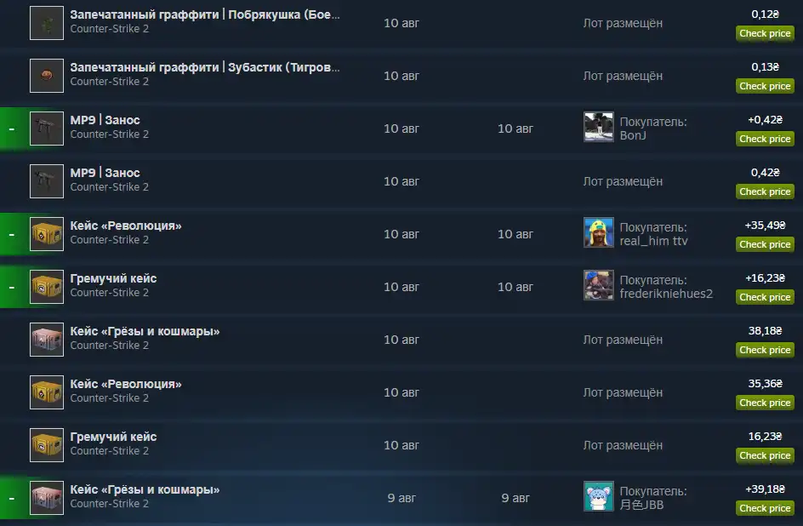Open the sealed graffiti Зубастик item icon
The width and height of the screenshot is (803, 526).
tap(47, 76)
